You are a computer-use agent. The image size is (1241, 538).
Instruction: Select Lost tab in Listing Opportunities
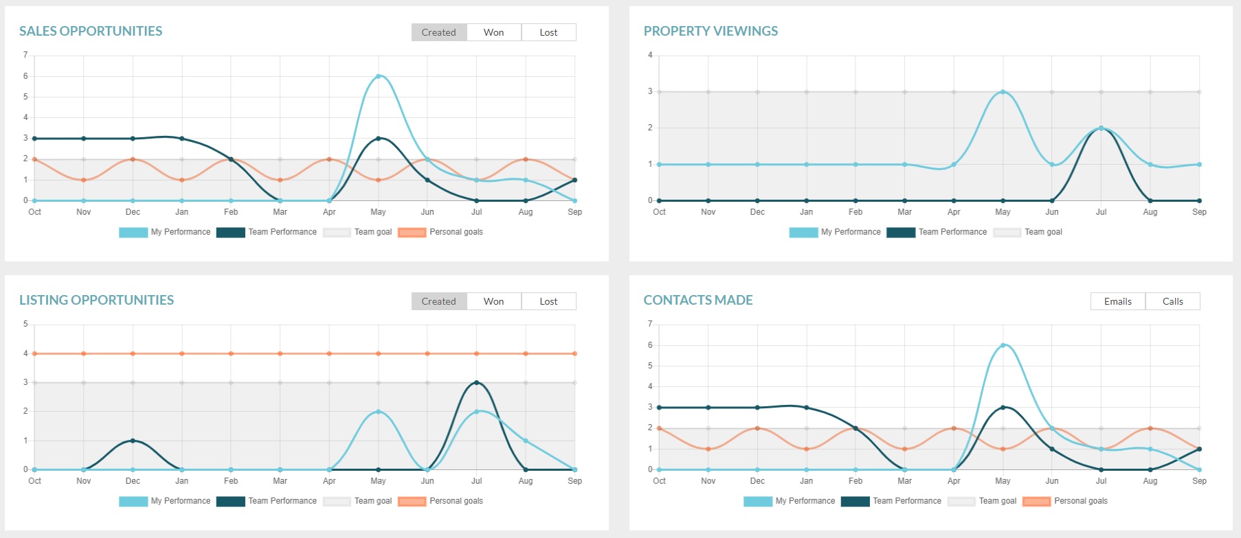(548, 301)
